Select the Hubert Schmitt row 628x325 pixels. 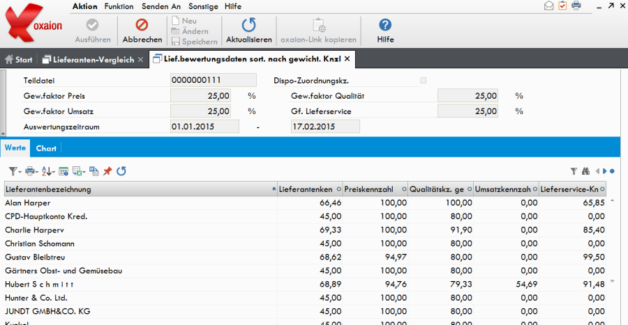[305, 284]
